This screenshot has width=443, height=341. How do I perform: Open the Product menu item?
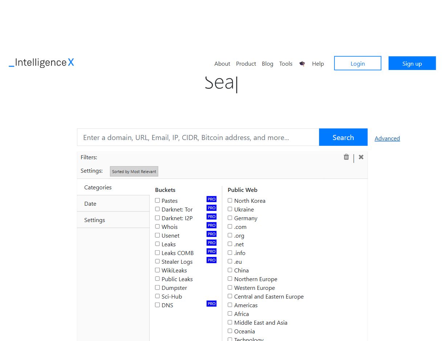(x=246, y=63)
